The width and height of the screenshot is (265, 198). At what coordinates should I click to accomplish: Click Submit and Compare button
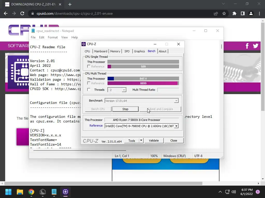point(160,109)
